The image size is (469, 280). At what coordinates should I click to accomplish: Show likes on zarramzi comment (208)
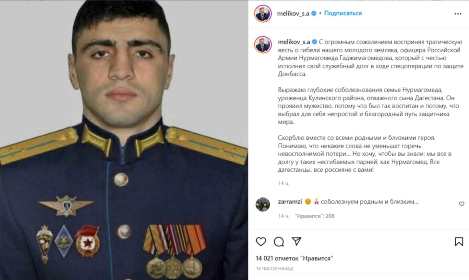tap(314, 216)
